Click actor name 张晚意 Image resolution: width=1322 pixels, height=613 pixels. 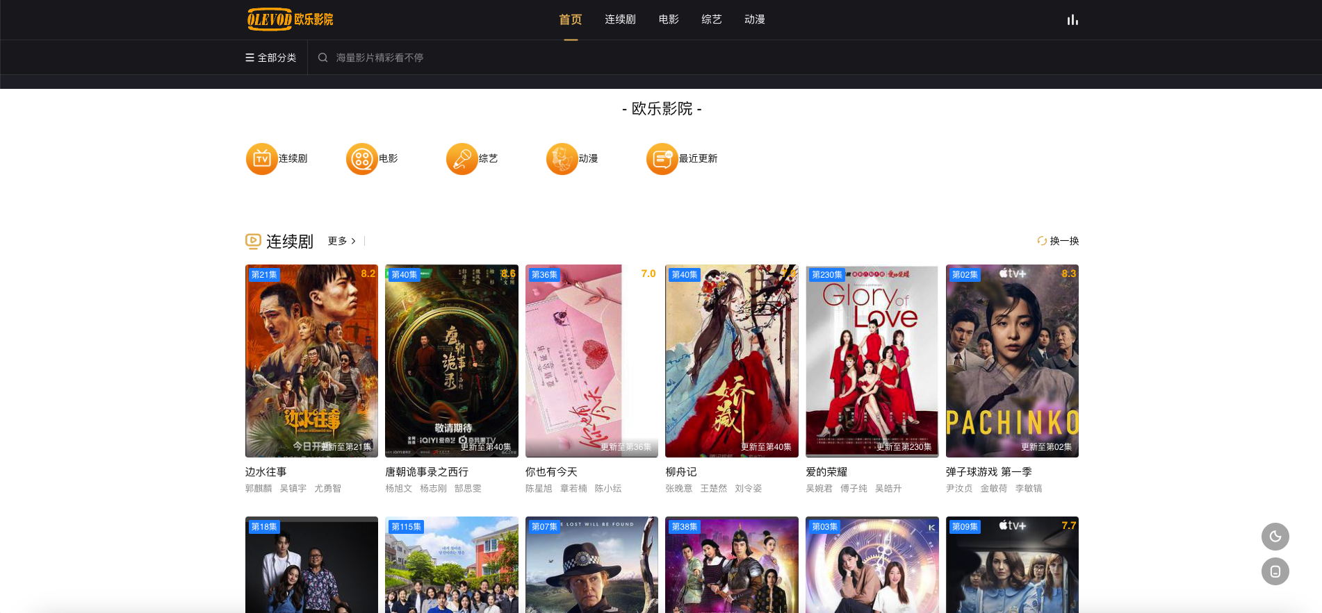point(679,489)
